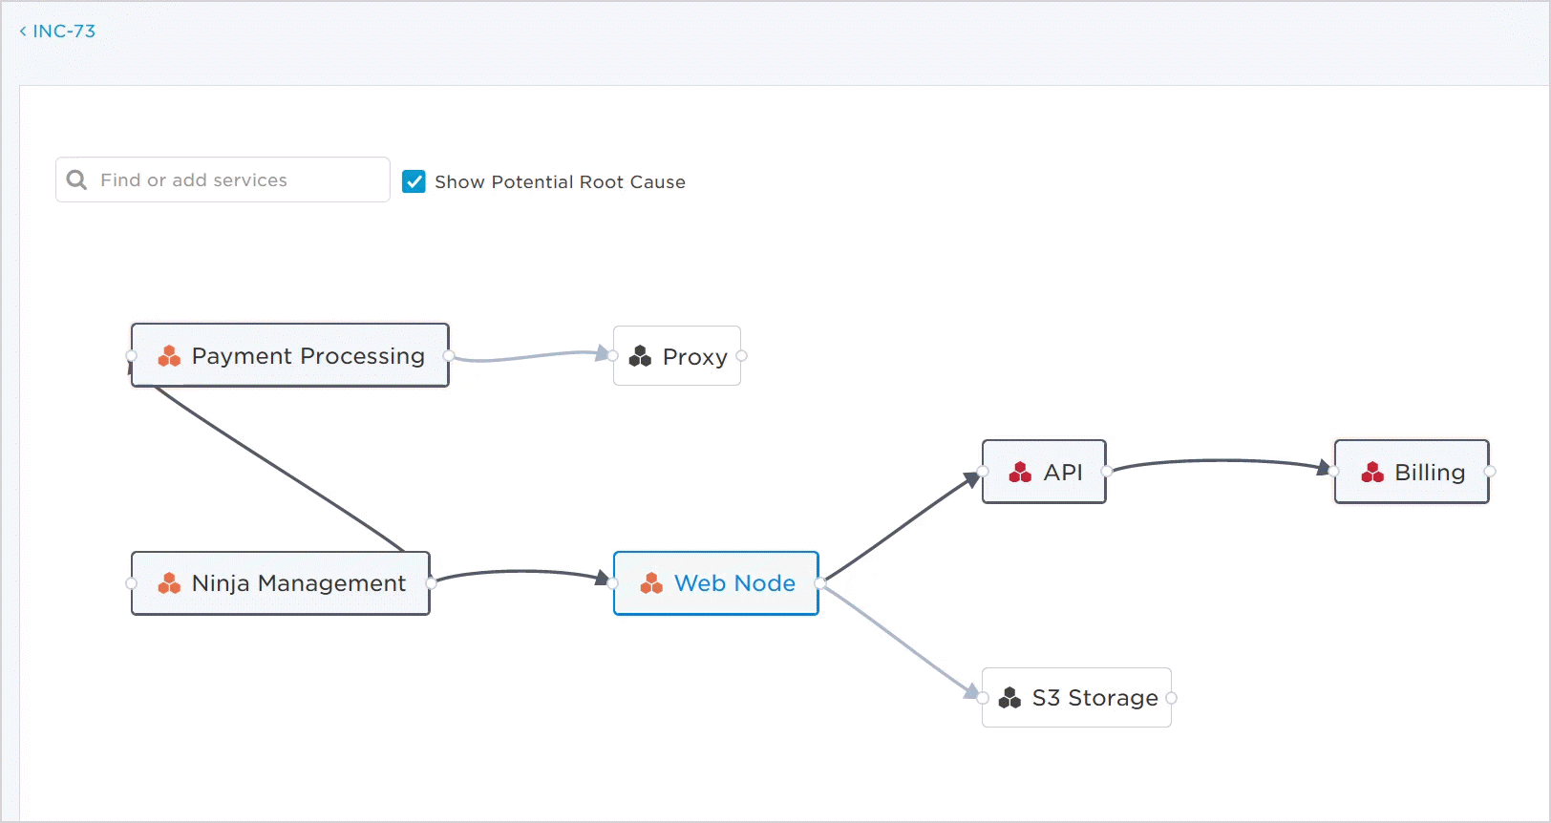Viewport: 1551px width, 823px height.
Task: Click the red API service icon
Action: point(1020,473)
